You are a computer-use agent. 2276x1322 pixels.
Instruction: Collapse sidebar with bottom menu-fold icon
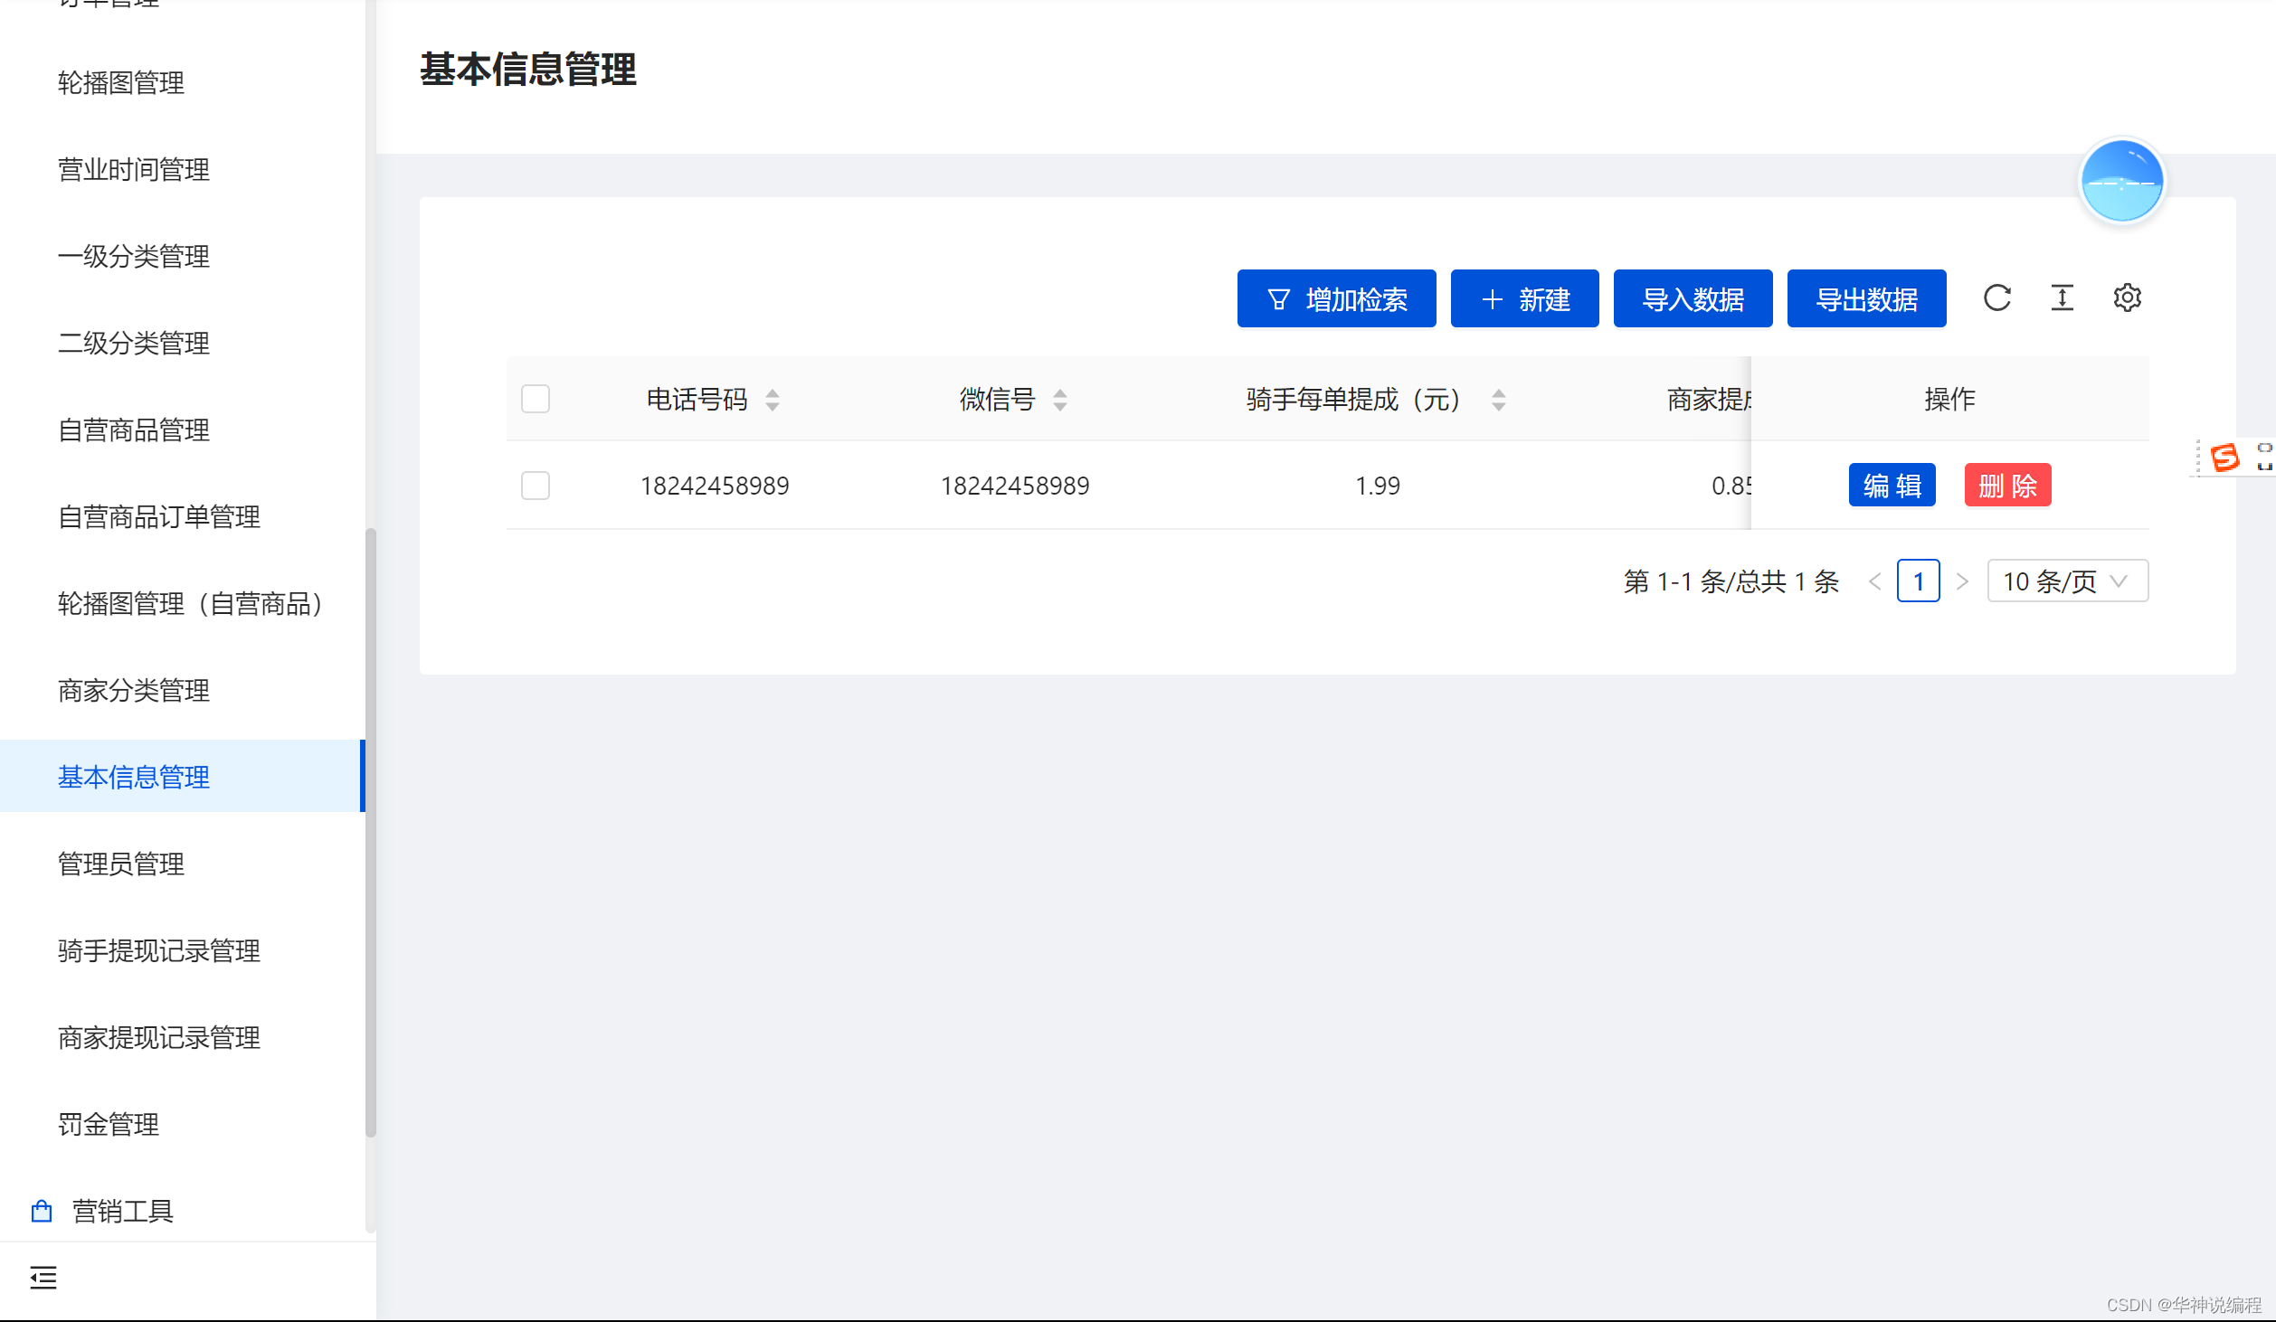(x=43, y=1278)
